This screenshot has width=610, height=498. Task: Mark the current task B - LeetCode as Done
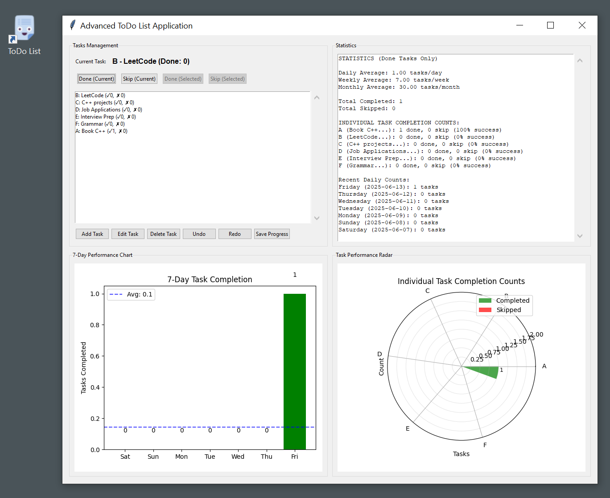96,78
